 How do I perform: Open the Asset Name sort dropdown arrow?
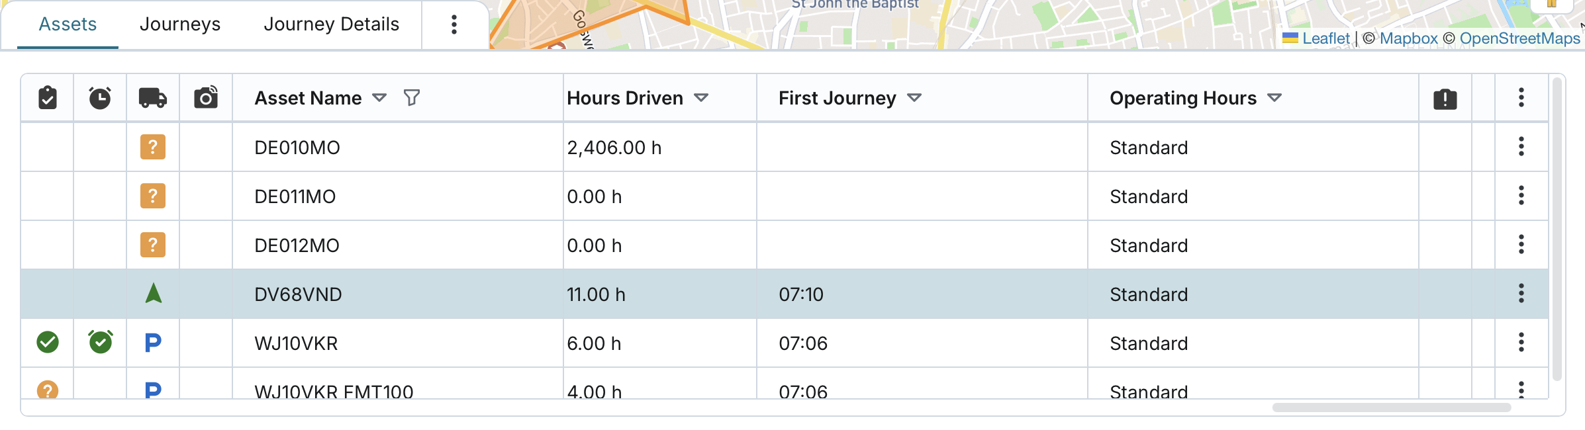(x=379, y=98)
